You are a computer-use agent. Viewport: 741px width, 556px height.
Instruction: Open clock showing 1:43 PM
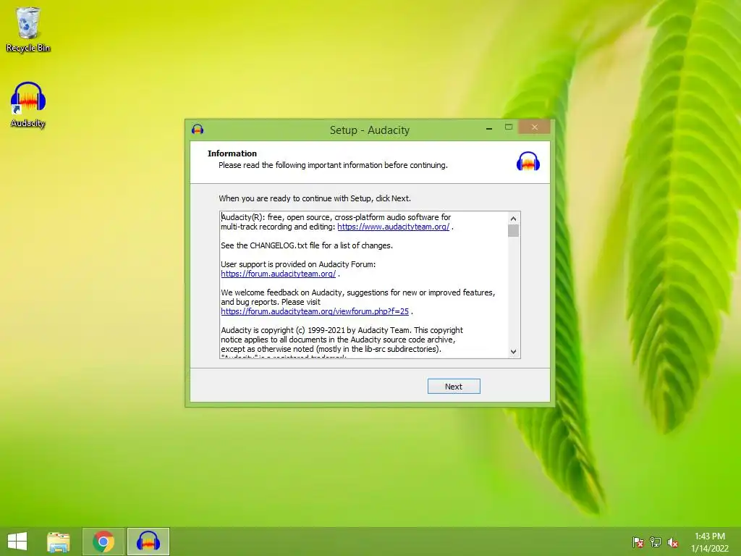[x=710, y=542]
